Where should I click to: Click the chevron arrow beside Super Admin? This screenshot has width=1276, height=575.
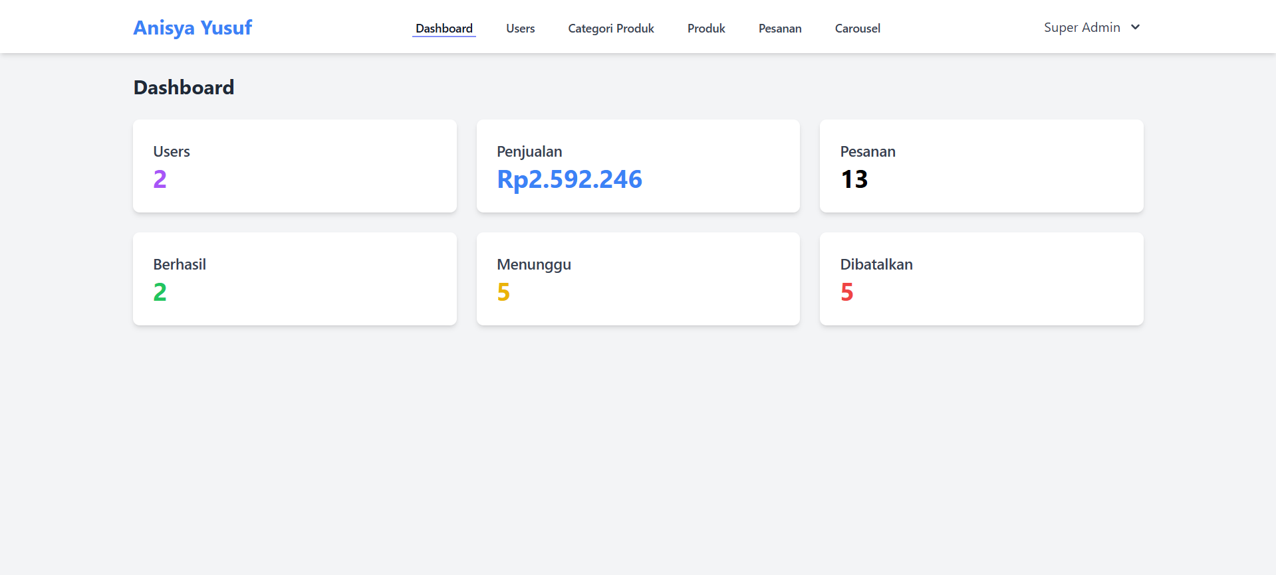tap(1135, 27)
